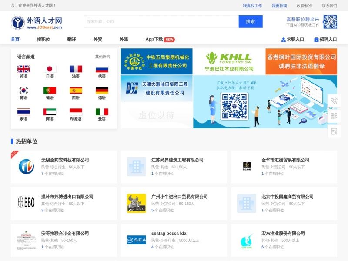Open the 安哥拉联合冶金 document thumbnail logo
Screen dimensions: 348x261
[x=26, y=241]
